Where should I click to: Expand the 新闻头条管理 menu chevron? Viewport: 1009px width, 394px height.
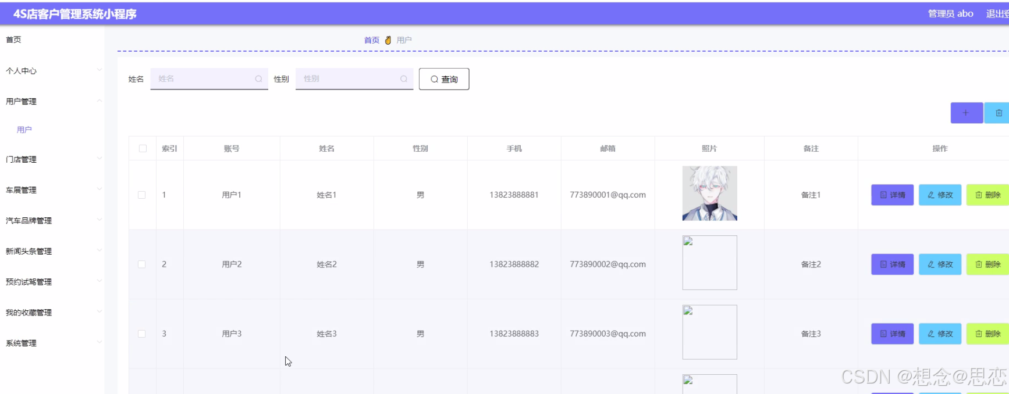pyautogui.click(x=99, y=250)
